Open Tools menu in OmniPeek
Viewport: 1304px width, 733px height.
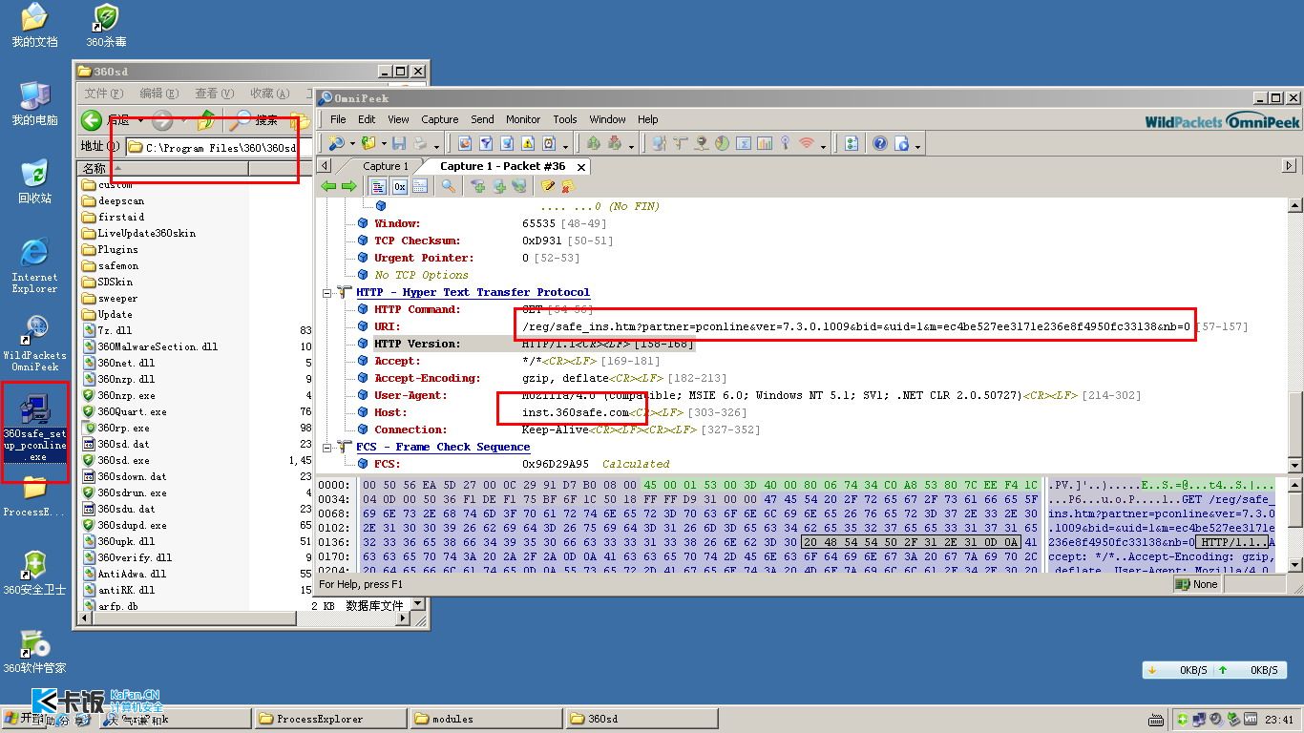click(565, 119)
